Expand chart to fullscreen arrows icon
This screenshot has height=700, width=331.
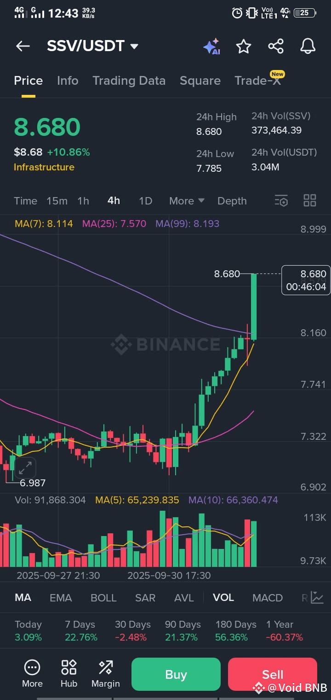pyautogui.click(x=25, y=467)
